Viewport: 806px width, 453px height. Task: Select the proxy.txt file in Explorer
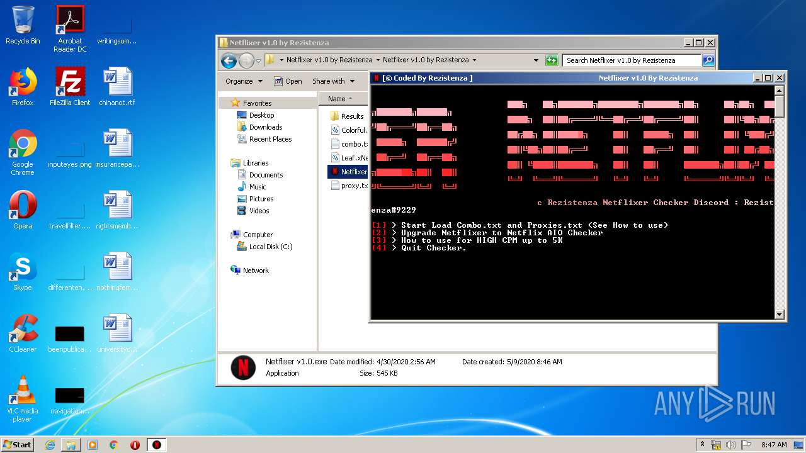349,186
